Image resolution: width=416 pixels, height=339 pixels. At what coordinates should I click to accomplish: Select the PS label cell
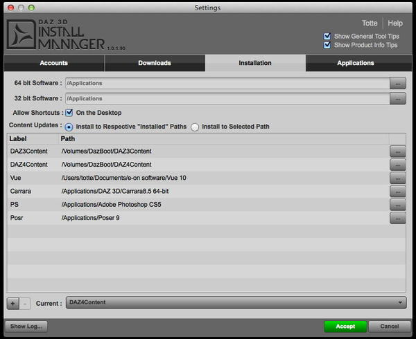click(15, 204)
